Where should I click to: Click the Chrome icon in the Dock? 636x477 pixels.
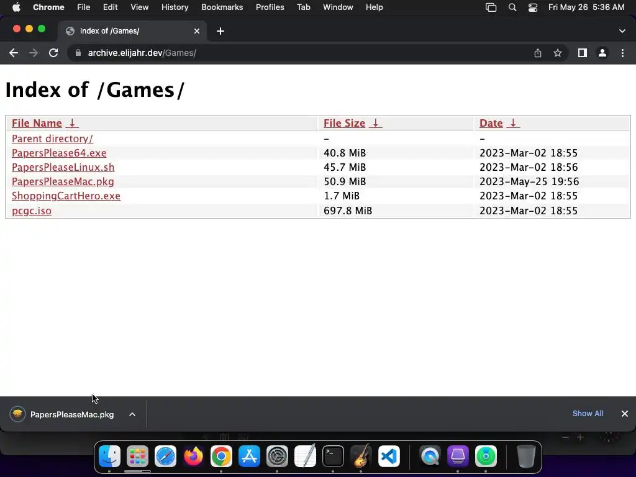point(222,457)
